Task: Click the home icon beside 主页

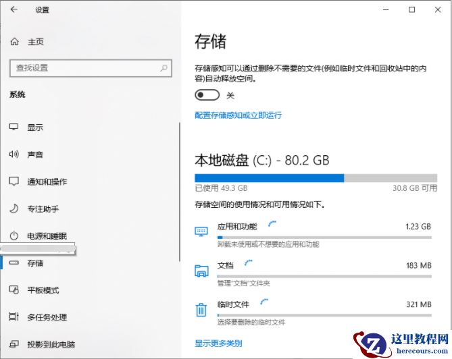Action: pyautogui.click(x=14, y=42)
